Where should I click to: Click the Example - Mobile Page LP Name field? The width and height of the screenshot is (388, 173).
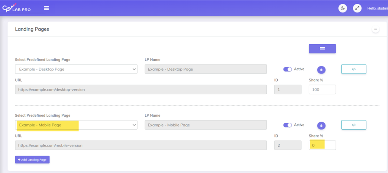(x=206, y=125)
